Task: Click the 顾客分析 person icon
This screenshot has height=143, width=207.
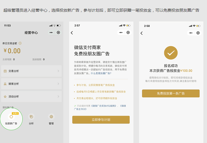Action: point(5,84)
